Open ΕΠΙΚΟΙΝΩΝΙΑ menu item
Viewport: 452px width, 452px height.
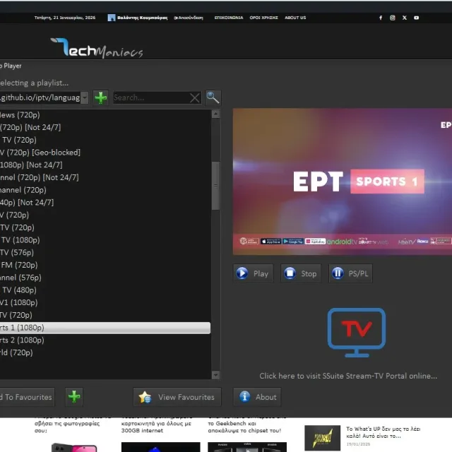point(229,18)
